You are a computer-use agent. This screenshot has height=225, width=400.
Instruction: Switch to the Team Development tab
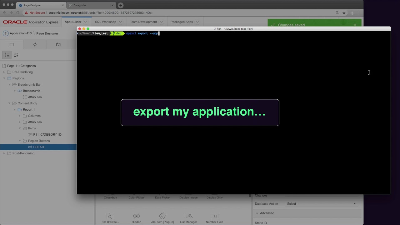[143, 22]
